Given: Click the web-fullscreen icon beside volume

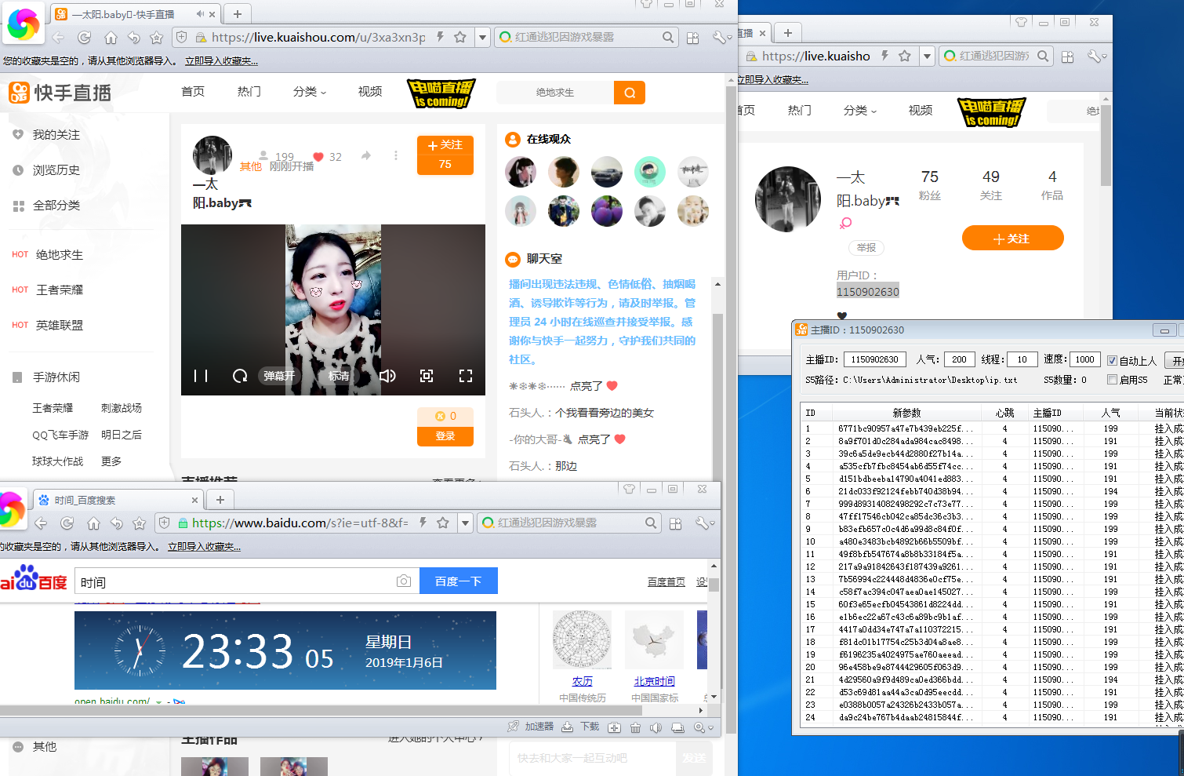Looking at the screenshot, I should (x=427, y=376).
